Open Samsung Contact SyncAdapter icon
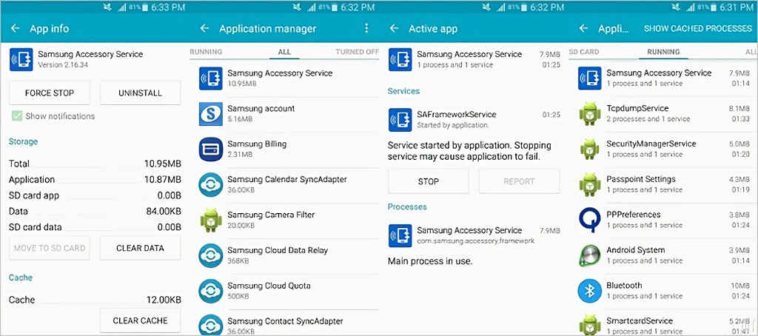This screenshot has width=758, height=336. 211,325
